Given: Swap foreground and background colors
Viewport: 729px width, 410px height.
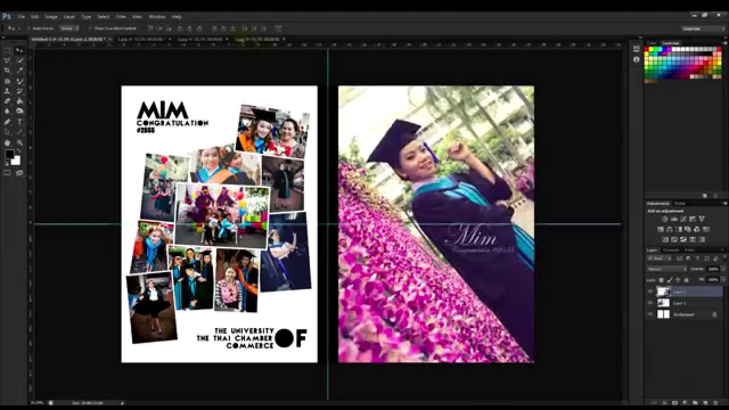Looking at the screenshot, I should [18, 151].
